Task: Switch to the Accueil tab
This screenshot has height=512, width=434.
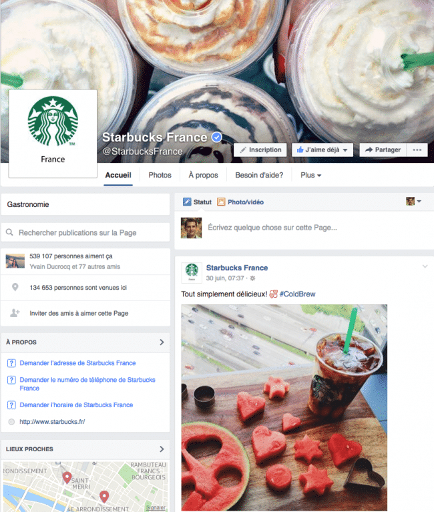Action: tap(118, 175)
